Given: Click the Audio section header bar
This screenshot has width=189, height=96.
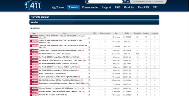Looking at the screenshot, I should [94, 22].
